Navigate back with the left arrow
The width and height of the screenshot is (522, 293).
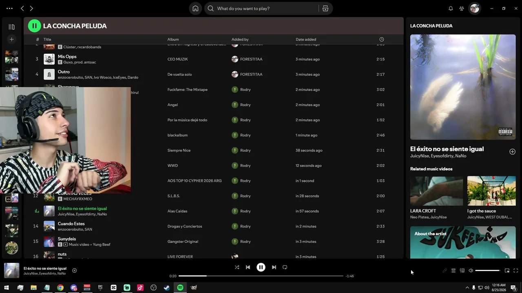pyautogui.click(x=22, y=9)
